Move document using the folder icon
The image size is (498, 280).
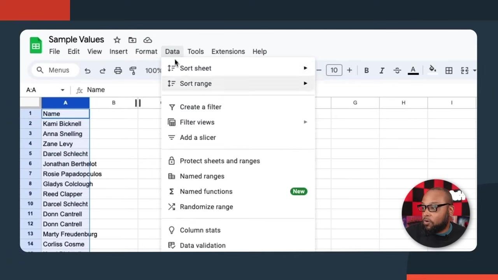pyautogui.click(x=132, y=40)
